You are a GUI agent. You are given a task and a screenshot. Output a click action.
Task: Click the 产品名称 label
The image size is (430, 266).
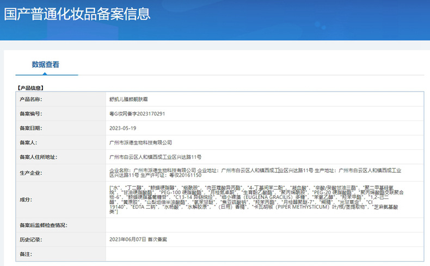pos(30,99)
